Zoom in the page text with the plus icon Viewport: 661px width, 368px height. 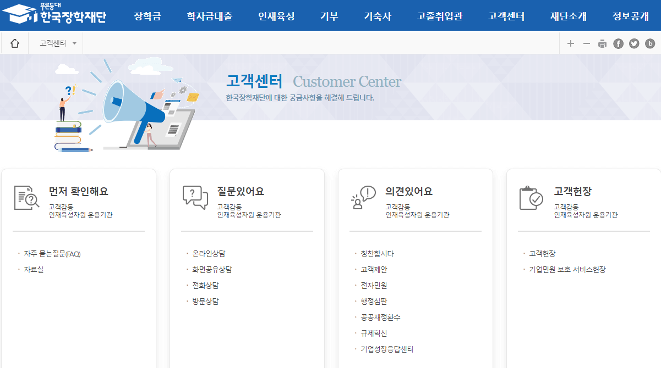coord(571,43)
